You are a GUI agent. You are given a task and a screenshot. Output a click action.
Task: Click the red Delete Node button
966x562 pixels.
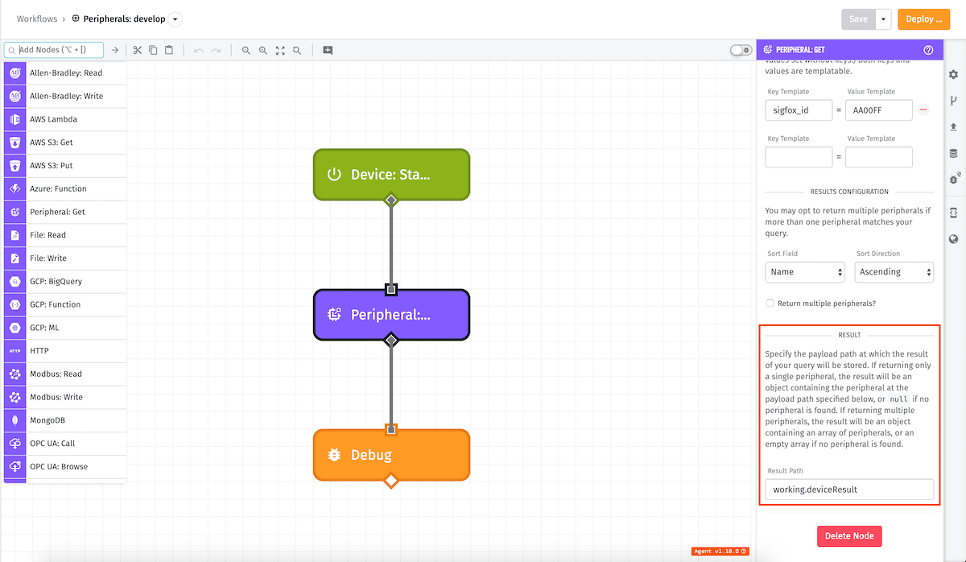pos(849,536)
